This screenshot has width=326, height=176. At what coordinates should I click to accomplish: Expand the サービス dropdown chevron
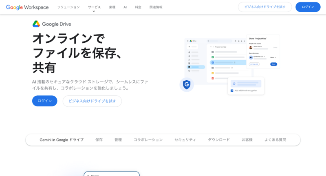coord(94,11)
